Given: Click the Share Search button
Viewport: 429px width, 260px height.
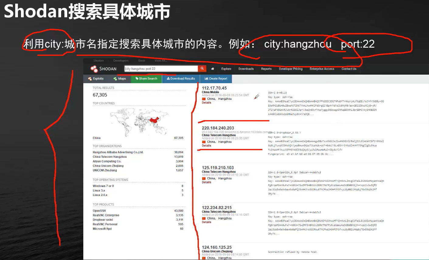Looking at the screenshot, I should pos(146,79).
